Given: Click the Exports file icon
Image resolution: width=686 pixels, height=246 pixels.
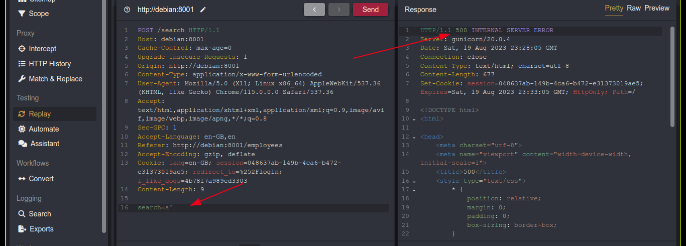Looking at the screenshot, I should [x=22, y=229].
